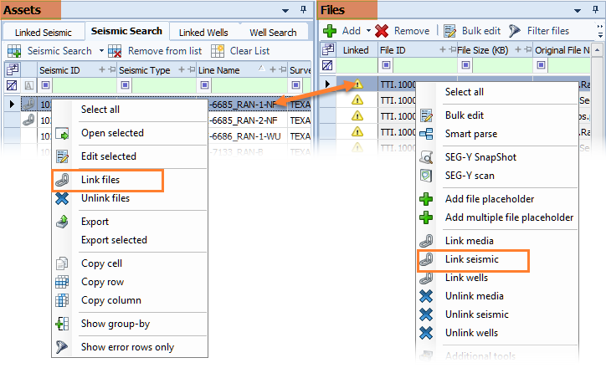Choose Link wells in Files menu

(x=466, y=278)
